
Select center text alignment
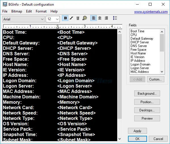click(x=100, y=18)
